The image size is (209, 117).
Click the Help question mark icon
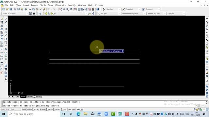[98, 9]
